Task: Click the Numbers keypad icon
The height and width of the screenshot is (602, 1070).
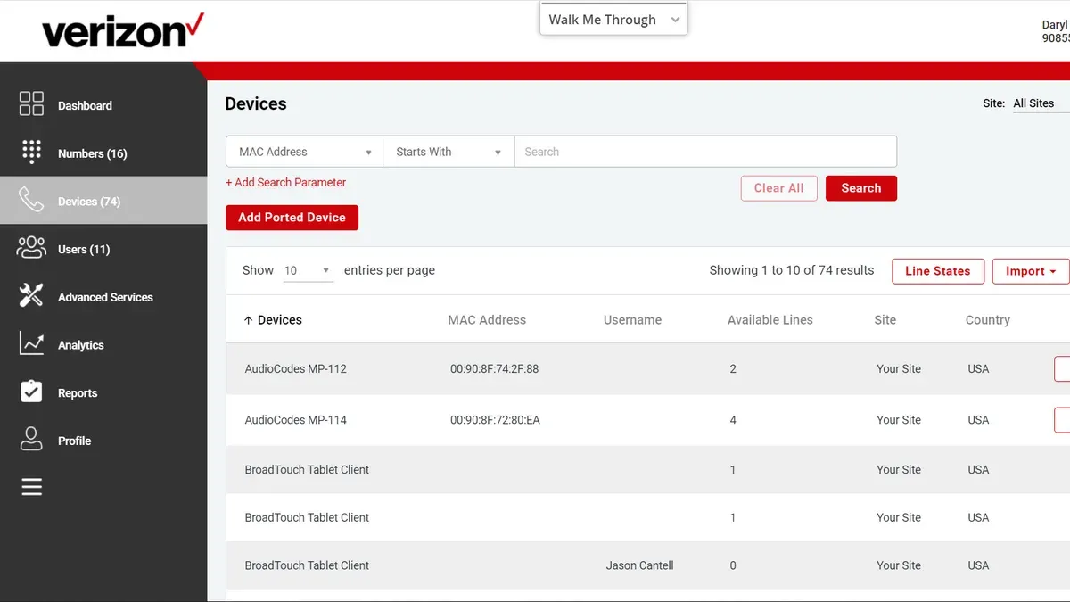Action: tap(31, 152)
